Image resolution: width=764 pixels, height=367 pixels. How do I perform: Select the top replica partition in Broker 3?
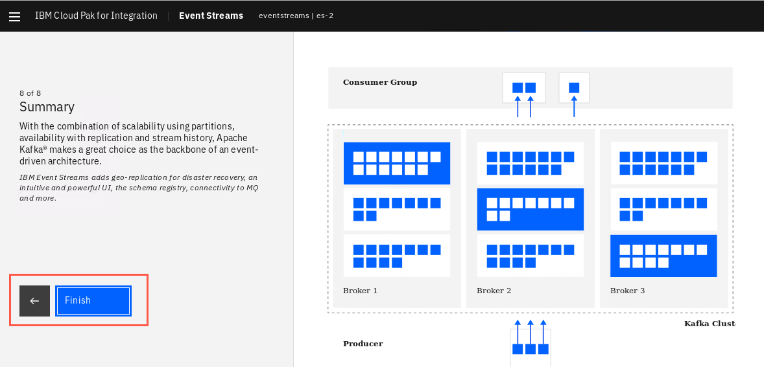point(663,163)
